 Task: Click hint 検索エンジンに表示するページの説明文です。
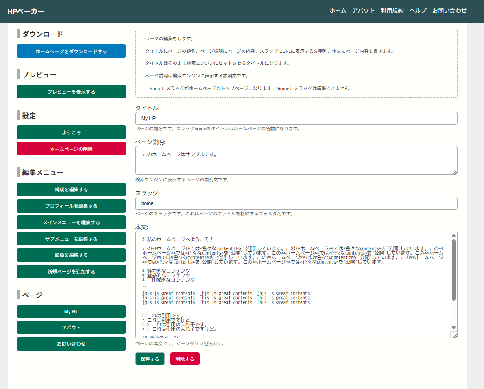click(183, 180)
